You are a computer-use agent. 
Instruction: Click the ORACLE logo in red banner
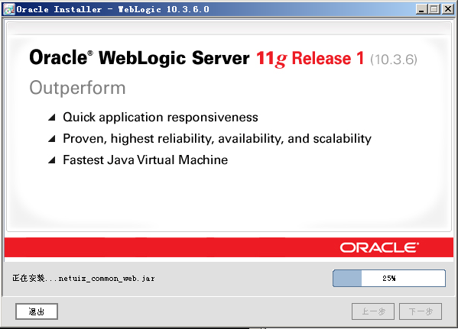[x=379, y=247]
